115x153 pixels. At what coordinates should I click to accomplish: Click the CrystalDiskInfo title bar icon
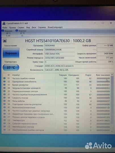pos(4,24)
